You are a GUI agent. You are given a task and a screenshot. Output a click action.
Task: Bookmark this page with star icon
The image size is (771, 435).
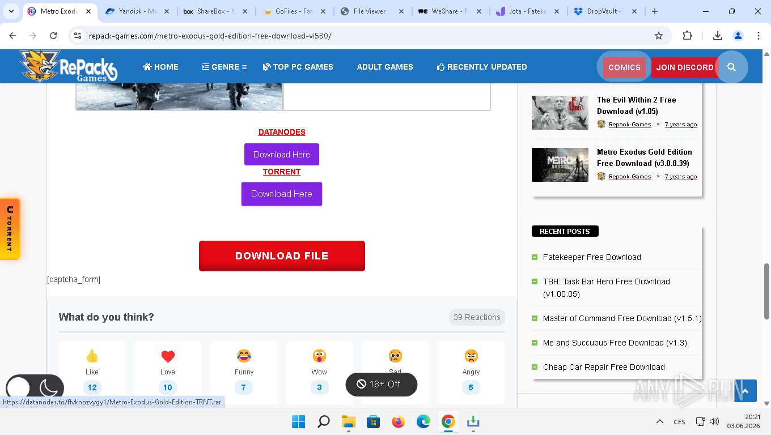(659, 36)
